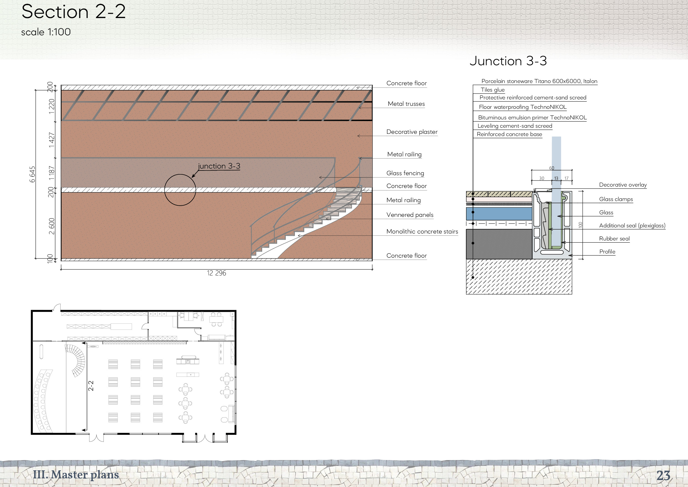This screenshot has width=688, height=487.
Task: Click "Porcelain stoneware Titano 600x6000, Italon" layer label
Action: 539,81
